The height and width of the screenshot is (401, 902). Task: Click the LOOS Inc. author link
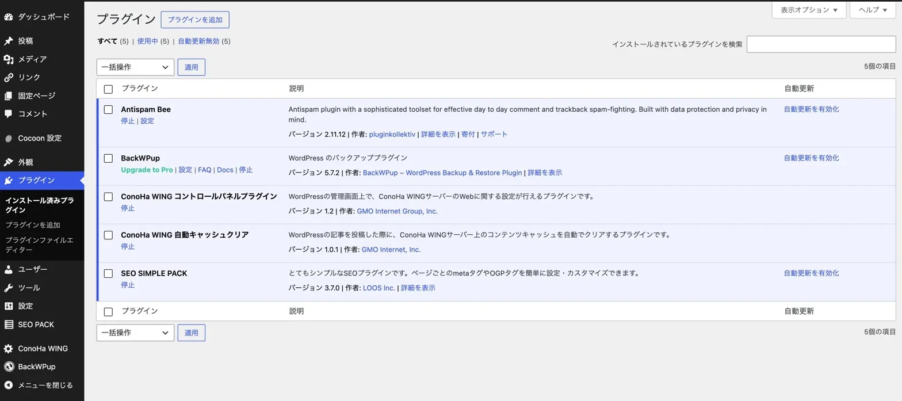[379, 288]
